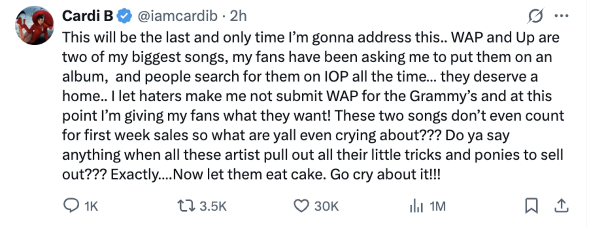Click the repost arrows icon
Image resolution: width=589 pixels, height=227 pixels.
(x=186, y=206)
